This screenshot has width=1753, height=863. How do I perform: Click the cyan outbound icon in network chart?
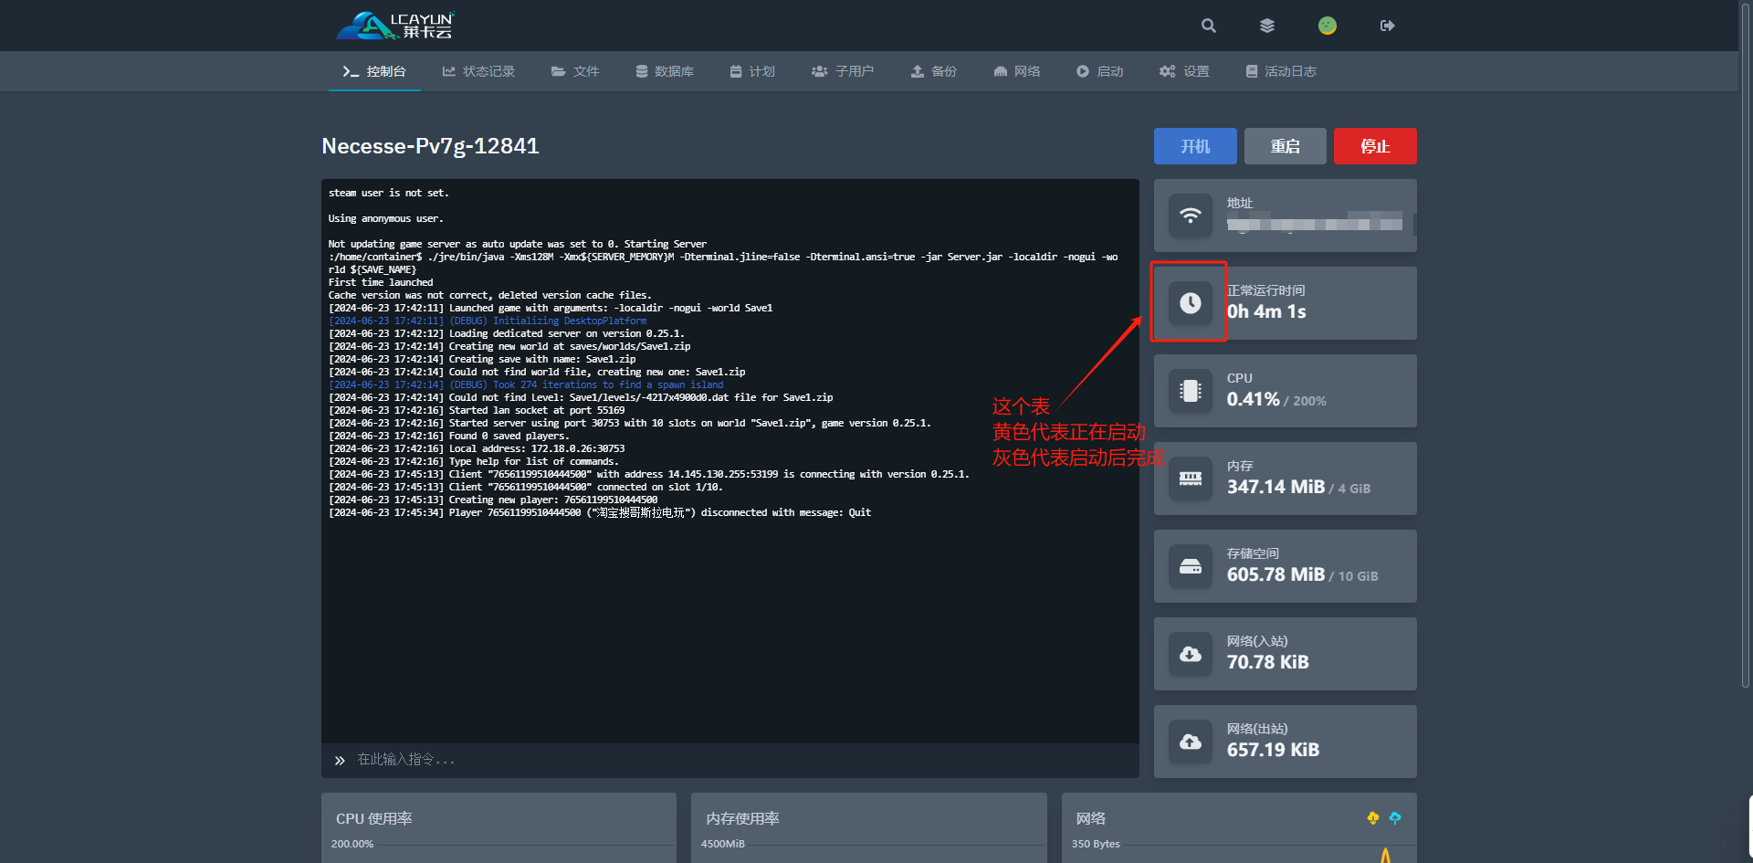pos(1395,818)
